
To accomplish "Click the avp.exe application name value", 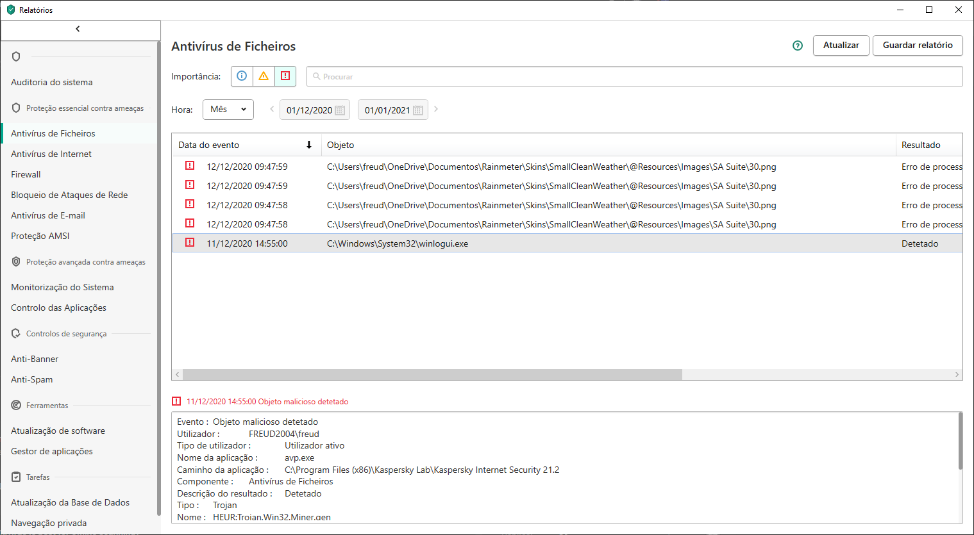I will (x=299, y=457).
